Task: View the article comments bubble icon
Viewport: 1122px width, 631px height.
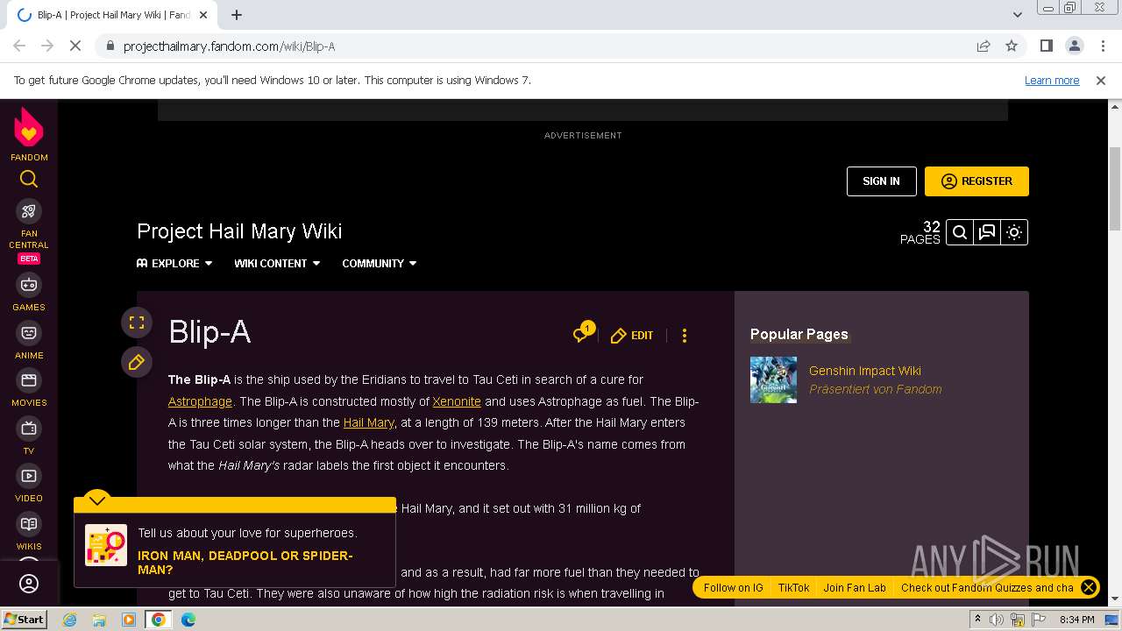Action: [x=583, y=333]
